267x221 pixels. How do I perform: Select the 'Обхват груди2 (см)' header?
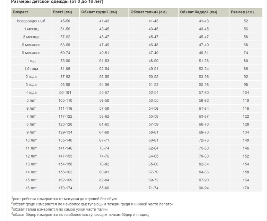pyautogui.click(x=99, y=12)
